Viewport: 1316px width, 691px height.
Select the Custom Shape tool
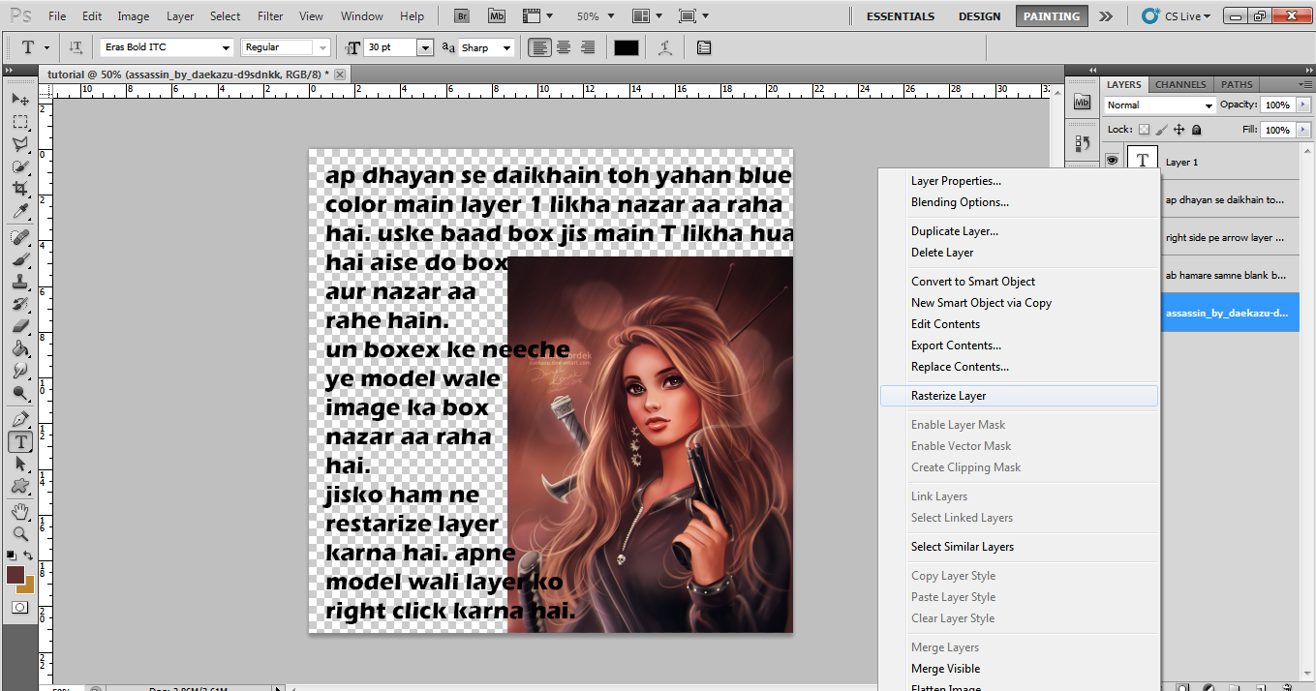[20, 486]
